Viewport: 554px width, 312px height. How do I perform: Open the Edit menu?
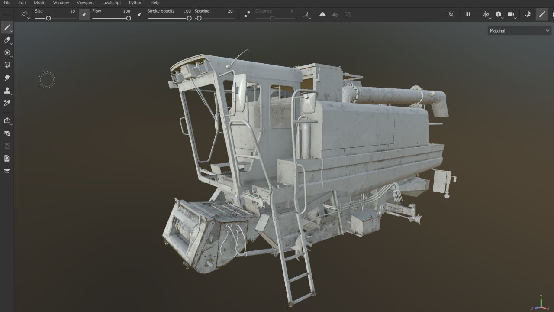point(22,3)
